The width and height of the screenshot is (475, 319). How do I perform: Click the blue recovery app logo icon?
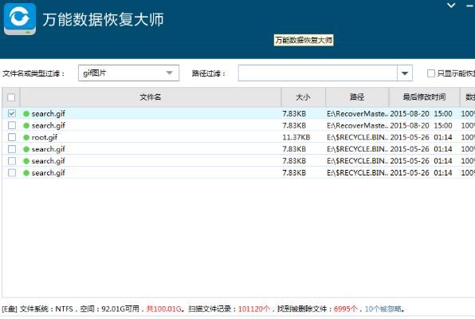pos(20,19)
